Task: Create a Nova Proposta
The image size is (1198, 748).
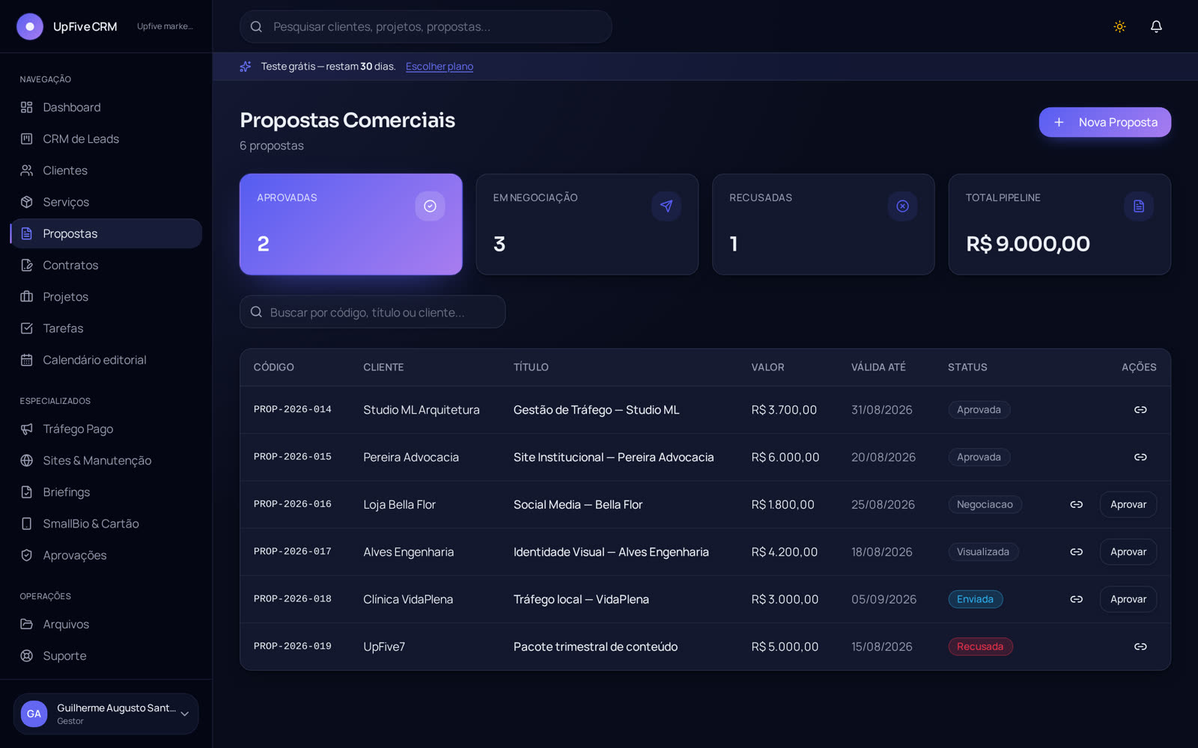Action: point(1104,122)
